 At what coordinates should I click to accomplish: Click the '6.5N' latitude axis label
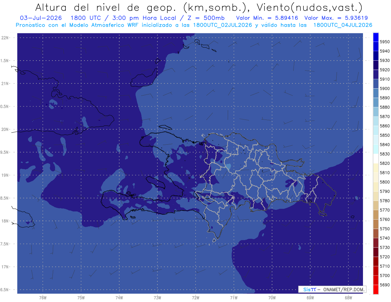point(5,290)
